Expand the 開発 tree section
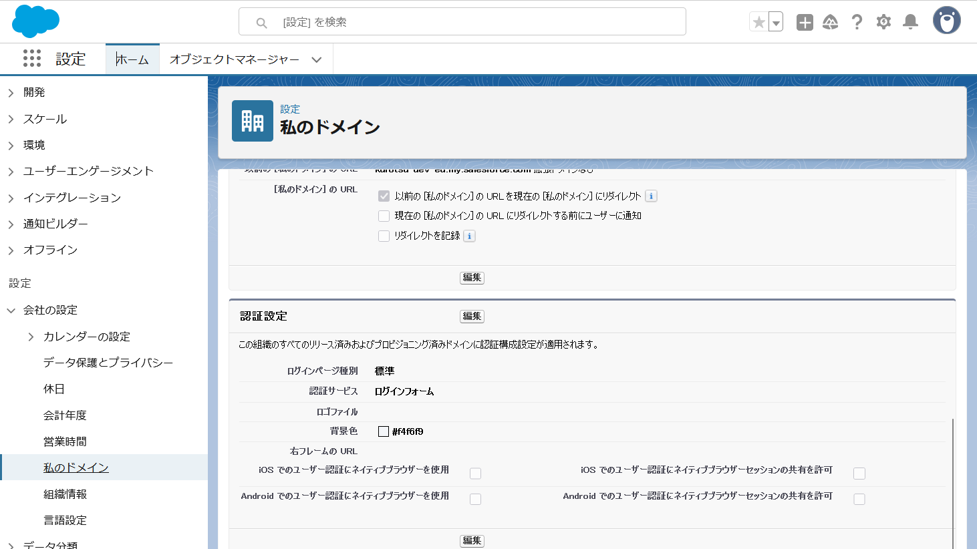 click(11, 93)
